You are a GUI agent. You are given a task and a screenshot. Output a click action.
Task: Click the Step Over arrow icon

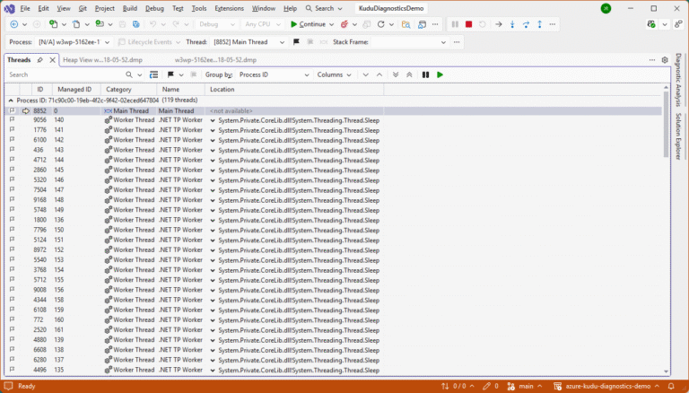pos(526,24)
